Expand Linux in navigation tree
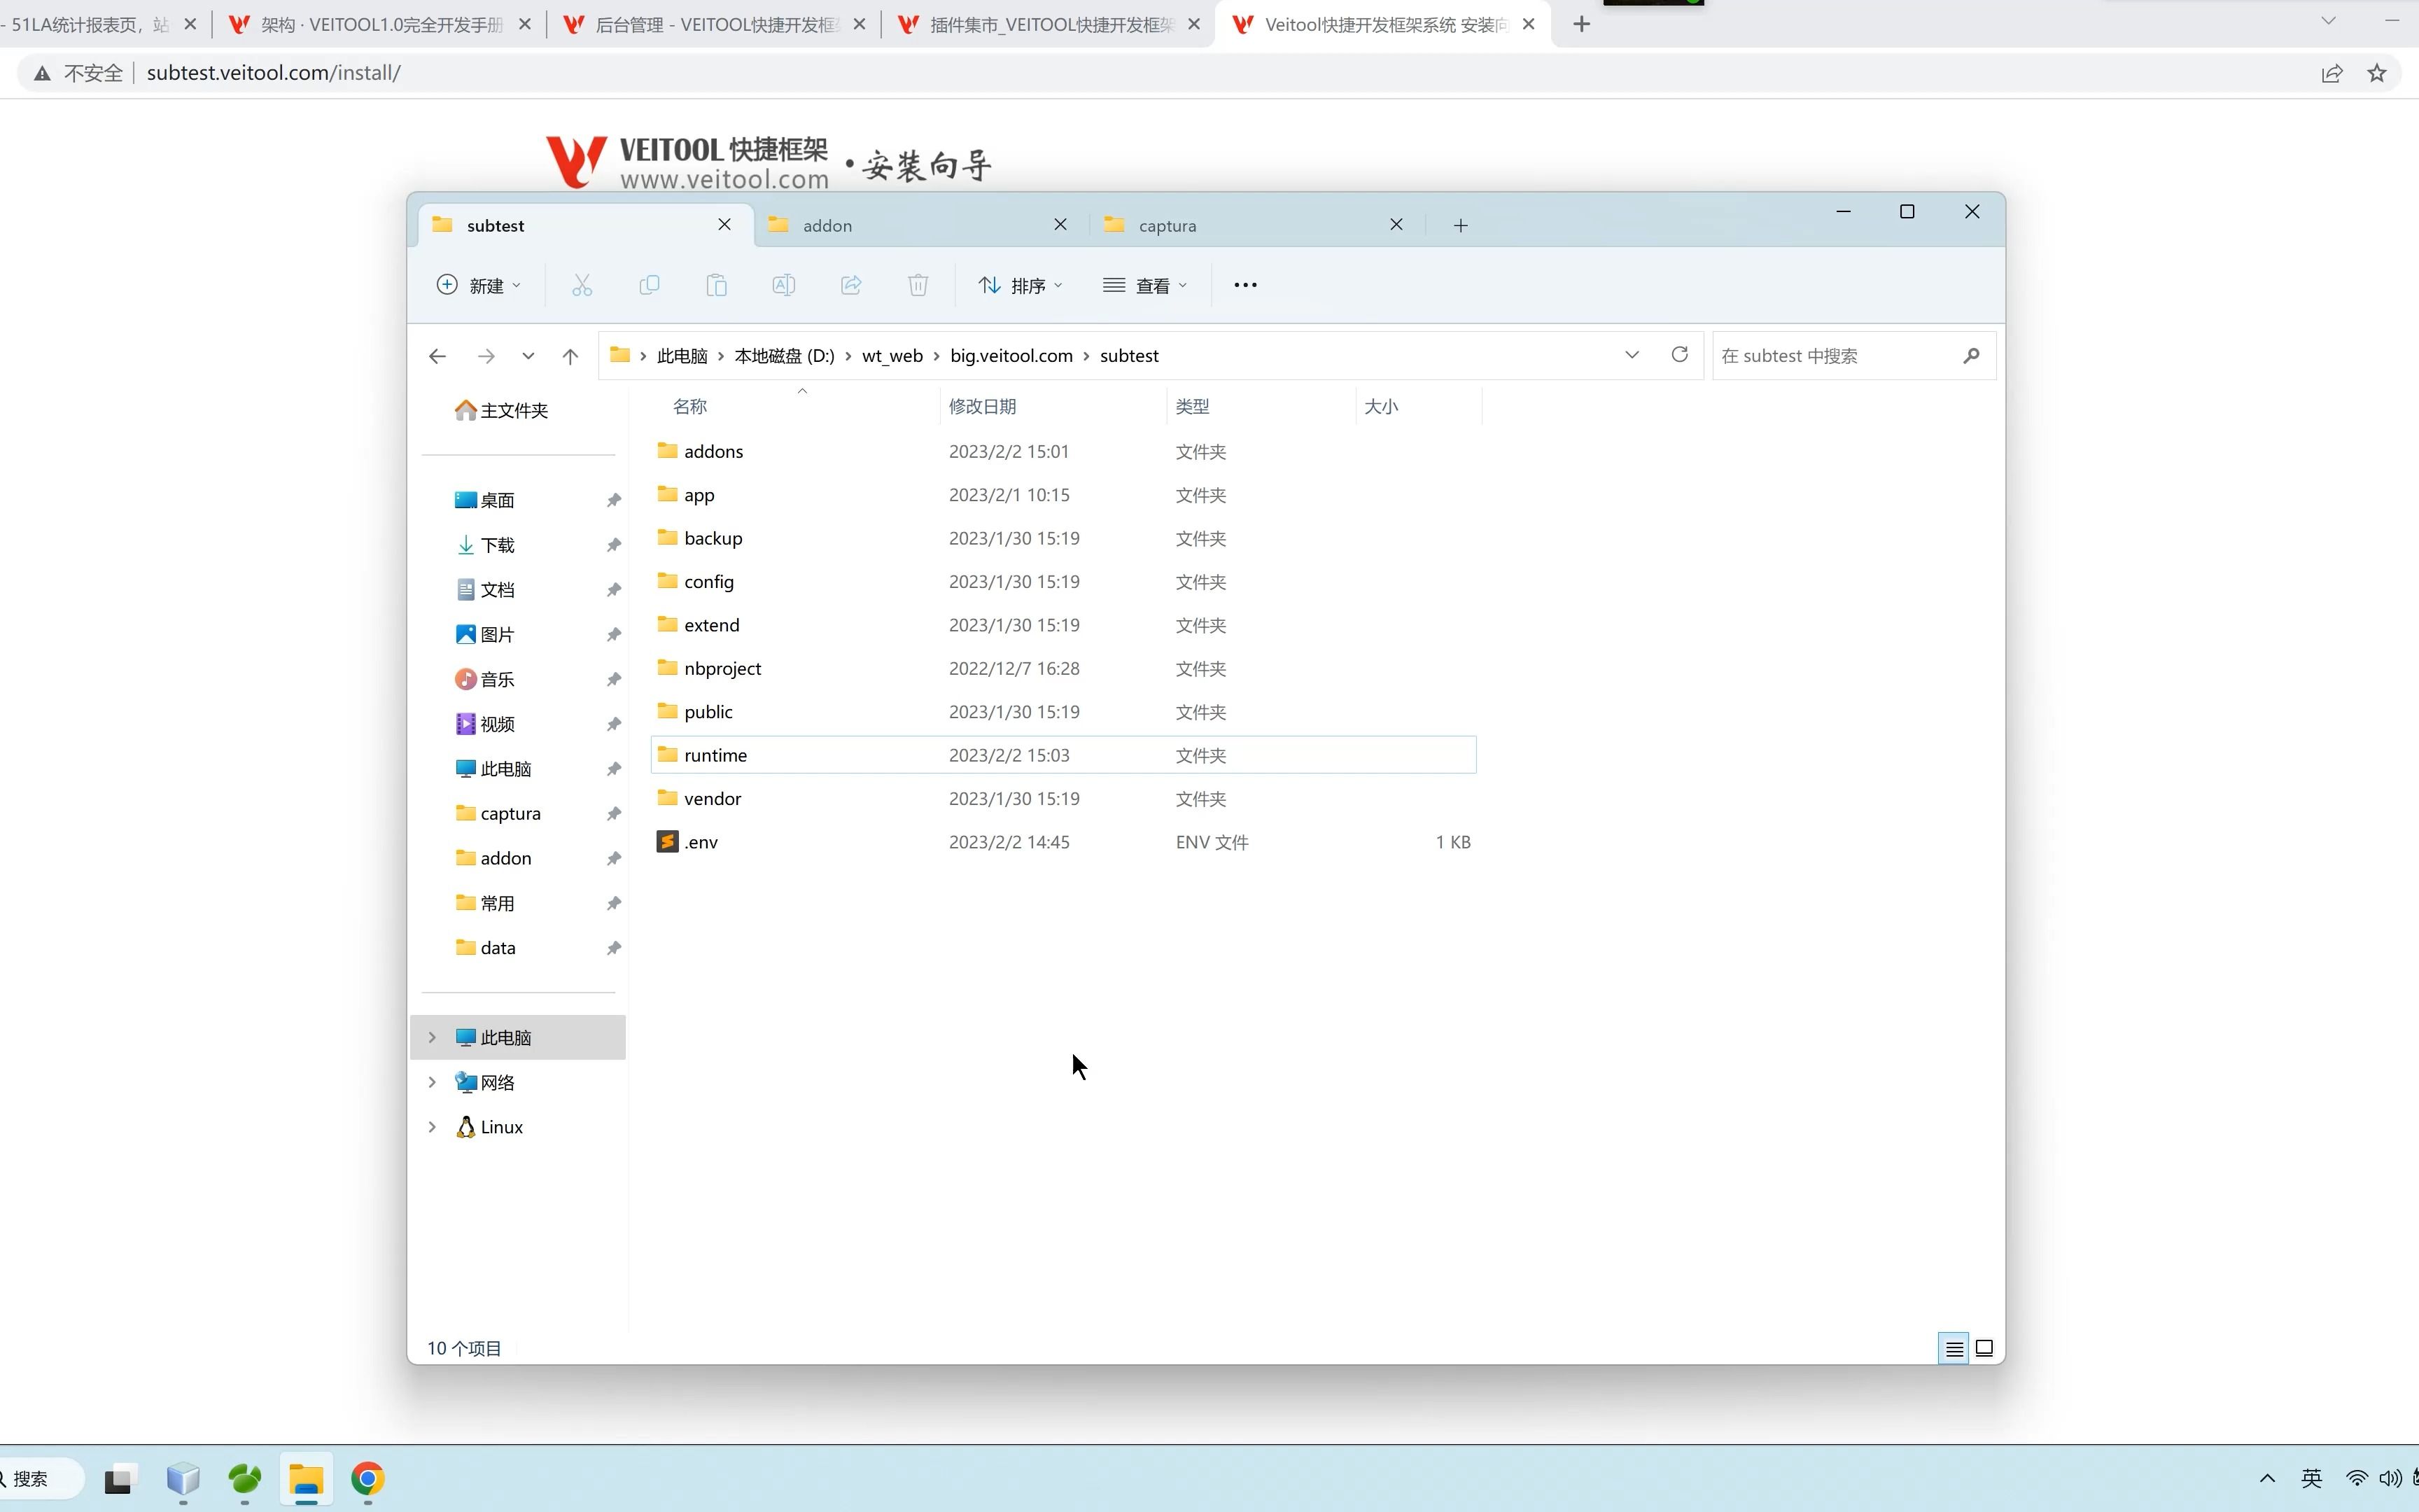The height and width of the screenshot is (1512, 2419). click(x=433, y=1127)
